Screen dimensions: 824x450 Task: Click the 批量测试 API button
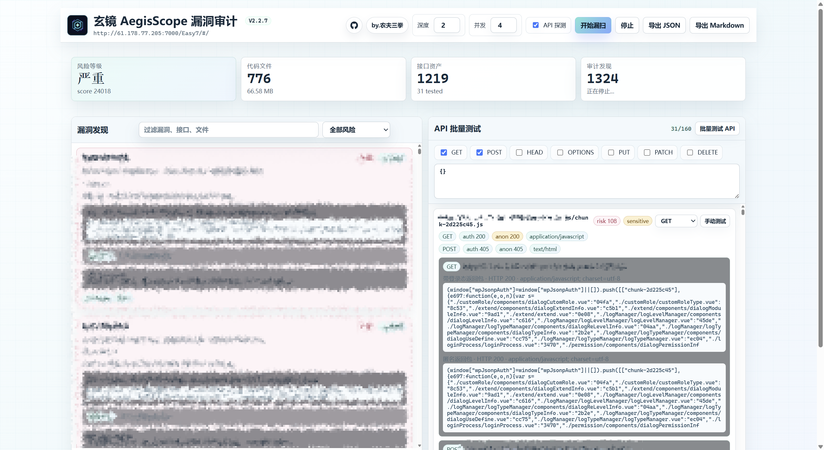pos(717,129)
